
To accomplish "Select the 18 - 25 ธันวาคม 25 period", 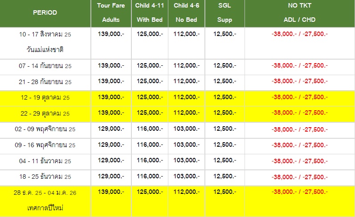I will point(45,177).
